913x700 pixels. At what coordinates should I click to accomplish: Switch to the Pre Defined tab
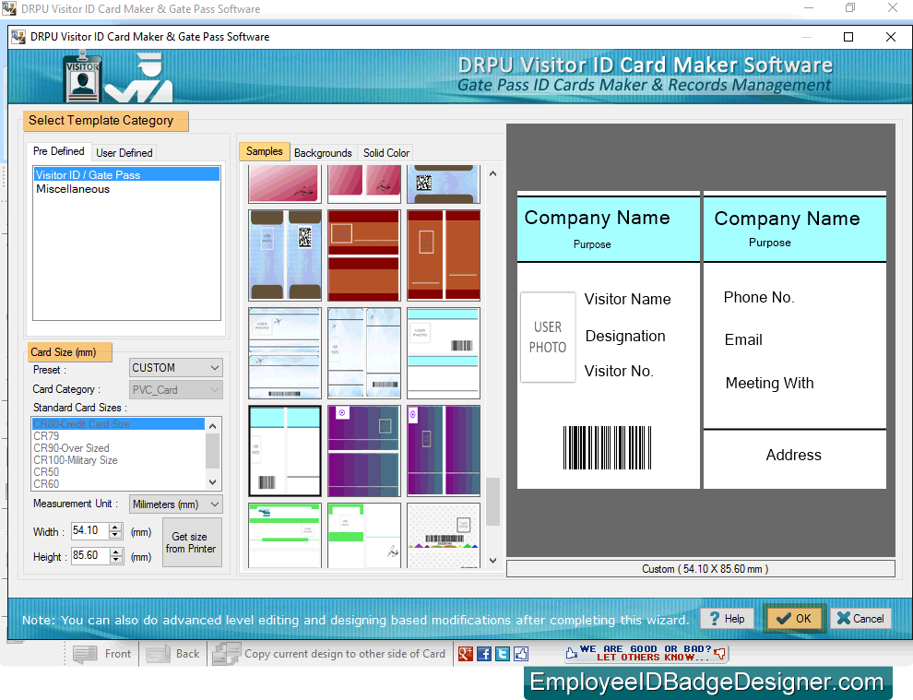point(58,151)
